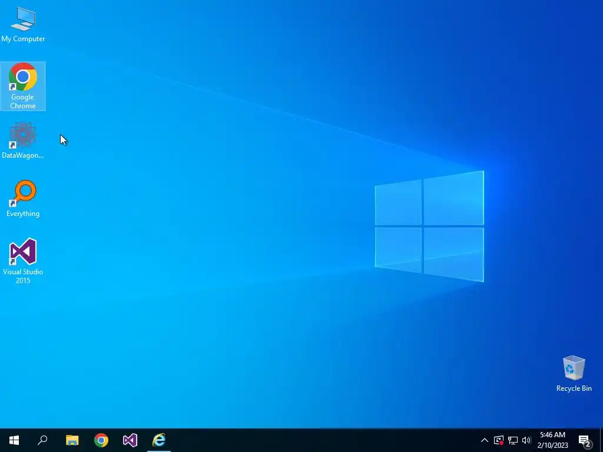Click the Show Desktop strip

601,440
